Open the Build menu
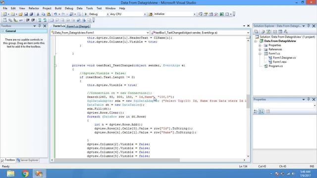Screen dimensions: 317x178 click(58, 8)
